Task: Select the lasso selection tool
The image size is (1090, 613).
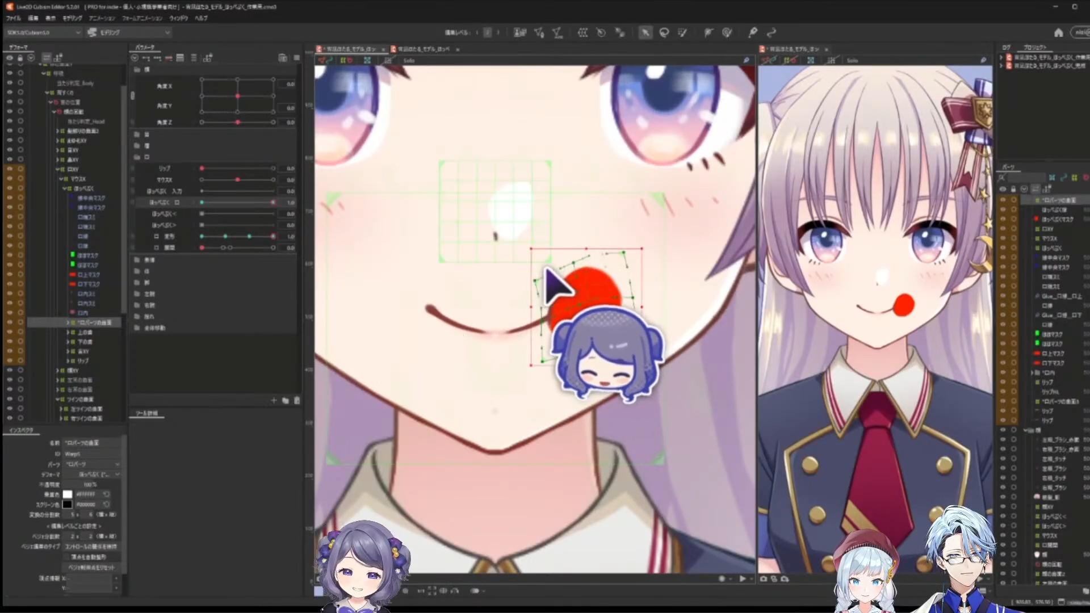Action: pyautogui.click(x=664, y=33)
